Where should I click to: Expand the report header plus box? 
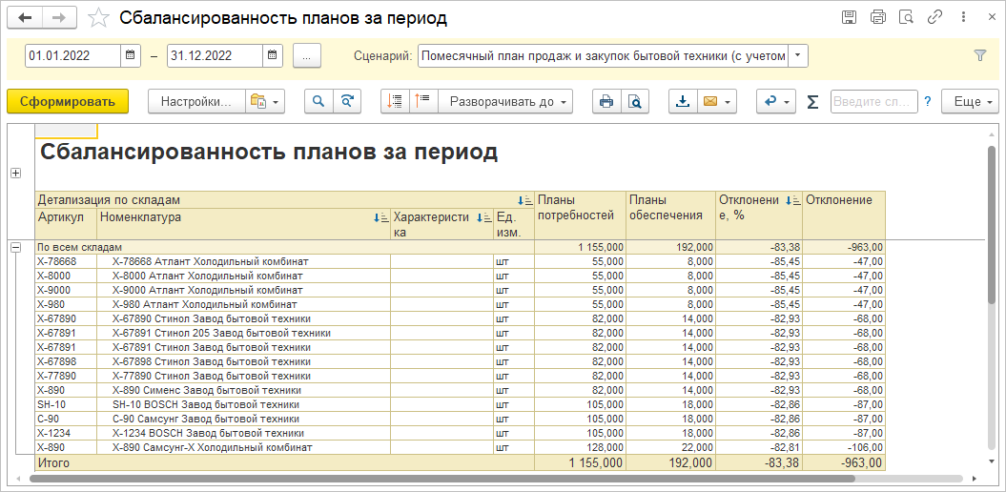pyautogui.click(x=15, y=173)
